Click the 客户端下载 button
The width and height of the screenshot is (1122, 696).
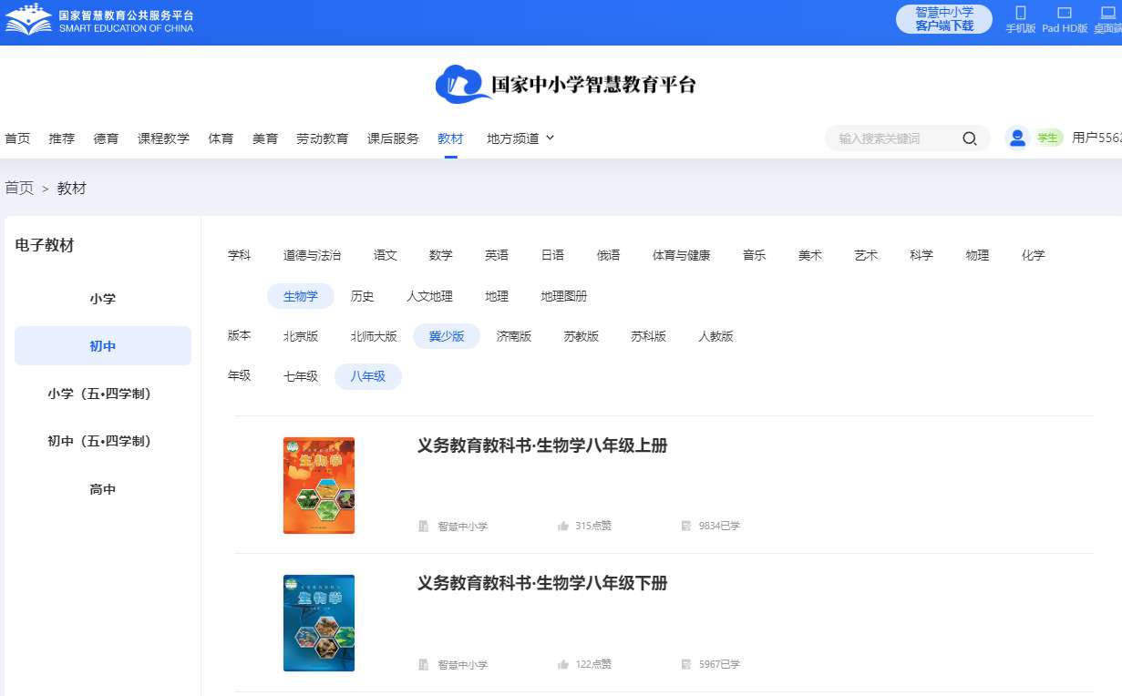tap(943, 19)
